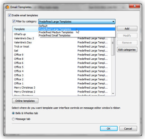Viewport: 145px width, 139px height.
Task: Click the Add button
Action: pos(127,28)
